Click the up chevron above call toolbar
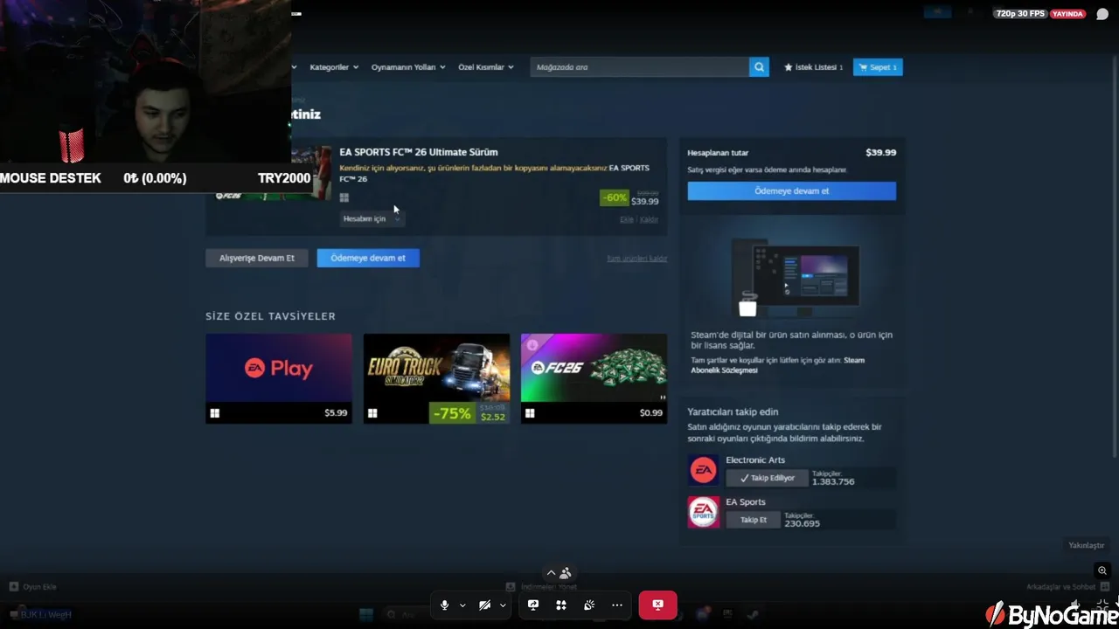 [x=551, y=573]
